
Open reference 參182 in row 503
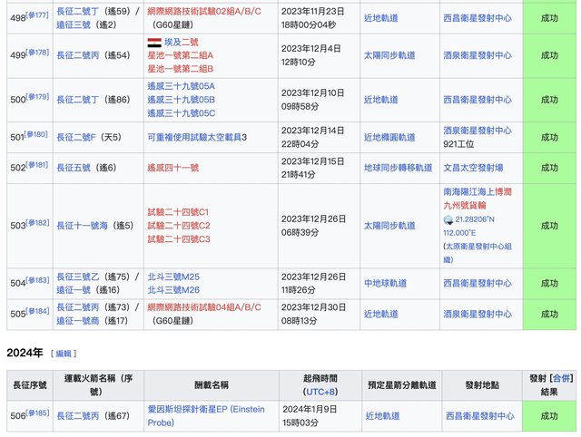(x=37, y=222)
